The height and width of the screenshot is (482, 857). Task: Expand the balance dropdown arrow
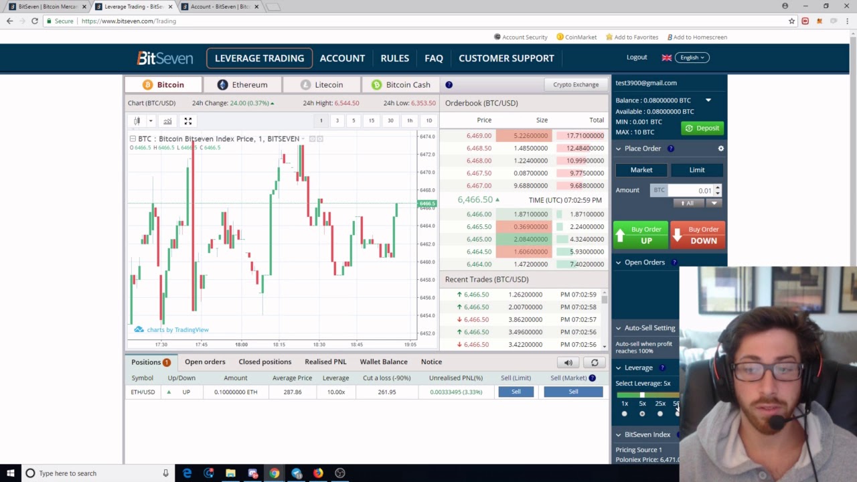[x=708, y=100]
